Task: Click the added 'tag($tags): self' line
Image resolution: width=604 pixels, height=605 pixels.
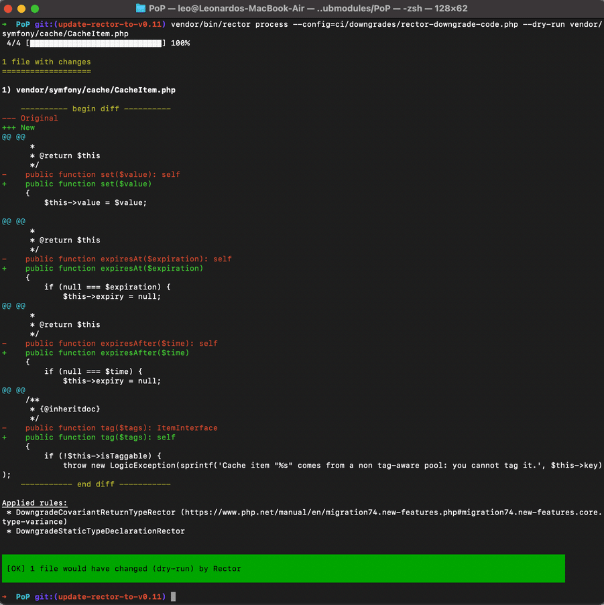Action: point(101,437)
